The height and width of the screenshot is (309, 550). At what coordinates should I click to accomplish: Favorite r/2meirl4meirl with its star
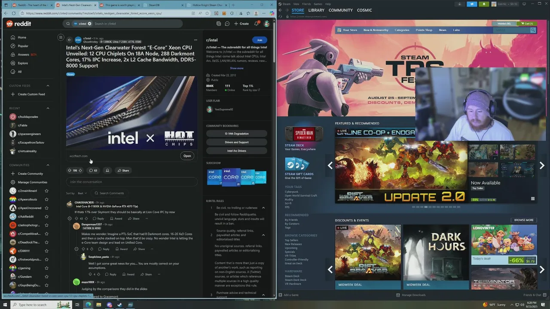(x=46, y=191)
